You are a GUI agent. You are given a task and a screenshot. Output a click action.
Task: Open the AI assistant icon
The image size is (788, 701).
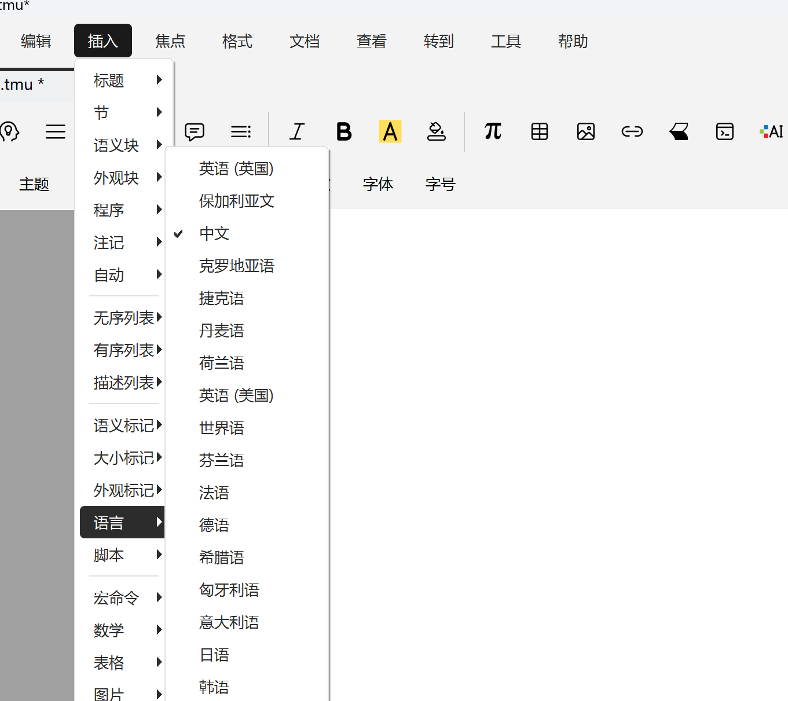click(x=771, y=132)
